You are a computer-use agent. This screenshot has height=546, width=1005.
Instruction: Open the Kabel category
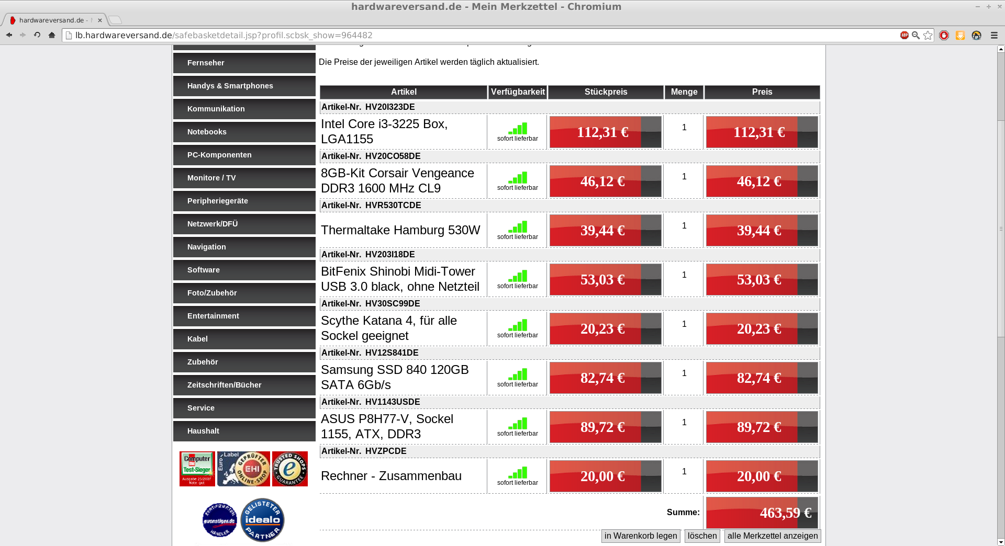pos(244,339)
